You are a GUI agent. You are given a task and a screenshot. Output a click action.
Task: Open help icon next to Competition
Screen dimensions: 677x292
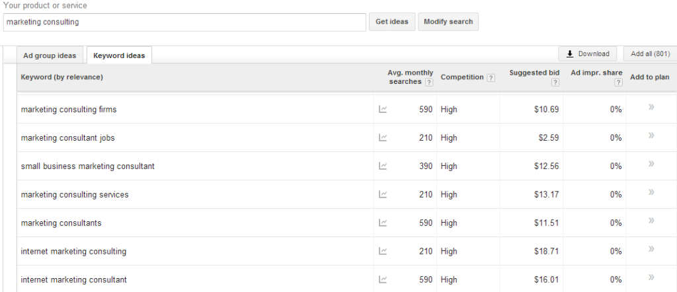491,78
